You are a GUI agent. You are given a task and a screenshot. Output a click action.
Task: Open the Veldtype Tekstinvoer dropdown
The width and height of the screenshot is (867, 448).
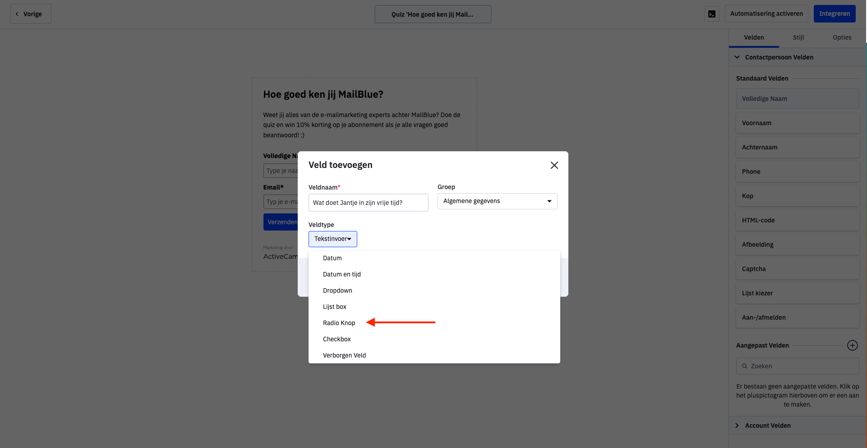tap(333, 239)
